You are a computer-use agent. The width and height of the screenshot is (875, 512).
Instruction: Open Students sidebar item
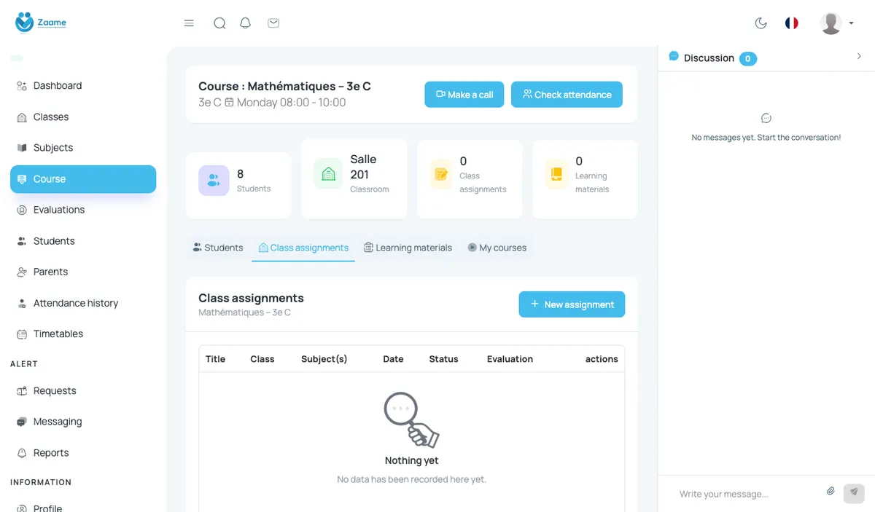(x=83, y=241)
